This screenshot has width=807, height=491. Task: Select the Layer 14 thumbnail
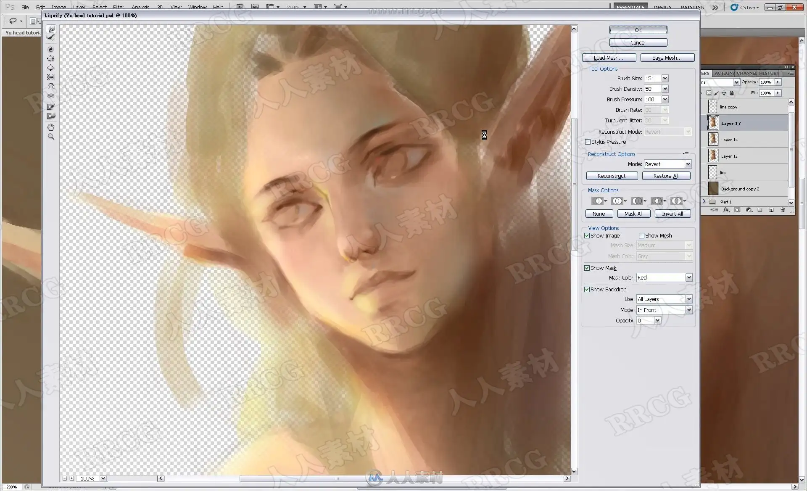713,140
